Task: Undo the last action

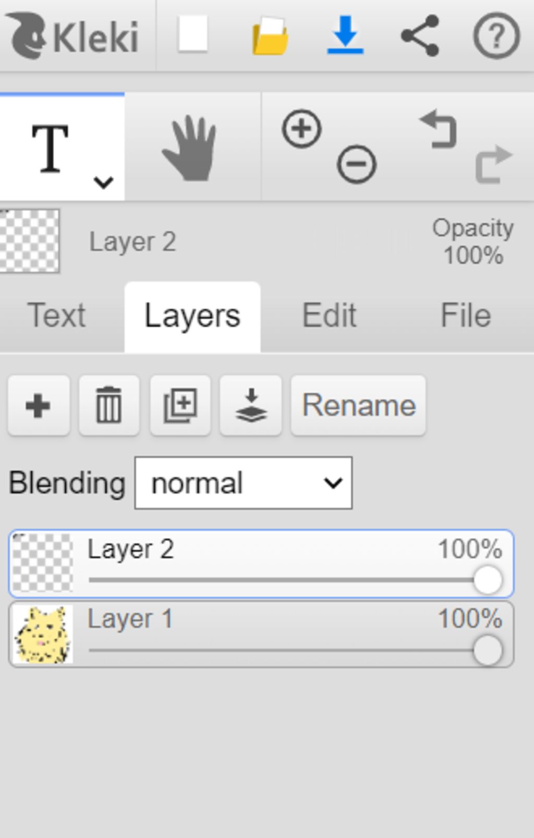Action: (439, 128)
